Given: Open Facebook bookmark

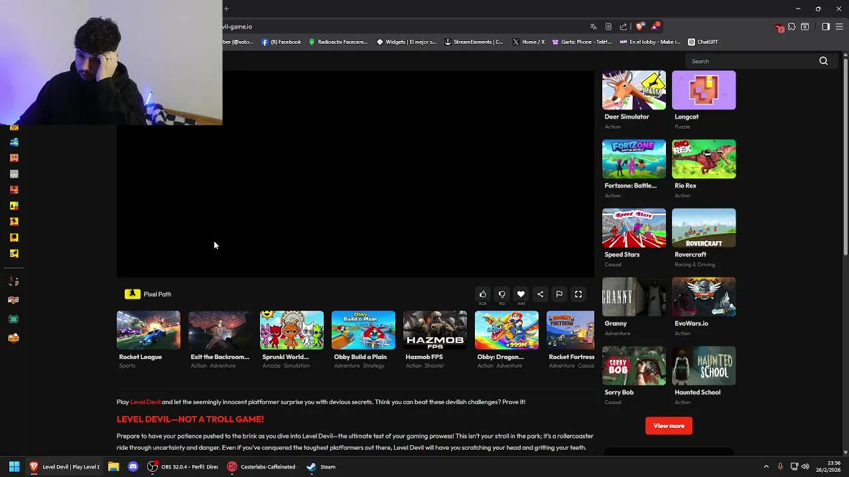Looking at the screenshot, I should (x=281, y=42).
